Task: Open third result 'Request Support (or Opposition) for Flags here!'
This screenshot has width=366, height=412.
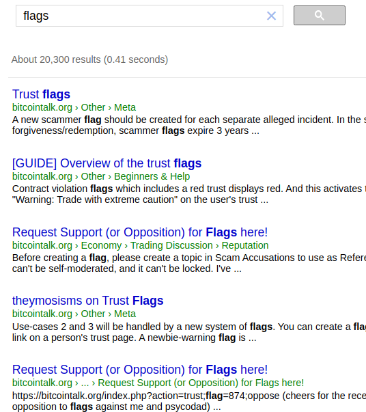Action: coord(140,232)
